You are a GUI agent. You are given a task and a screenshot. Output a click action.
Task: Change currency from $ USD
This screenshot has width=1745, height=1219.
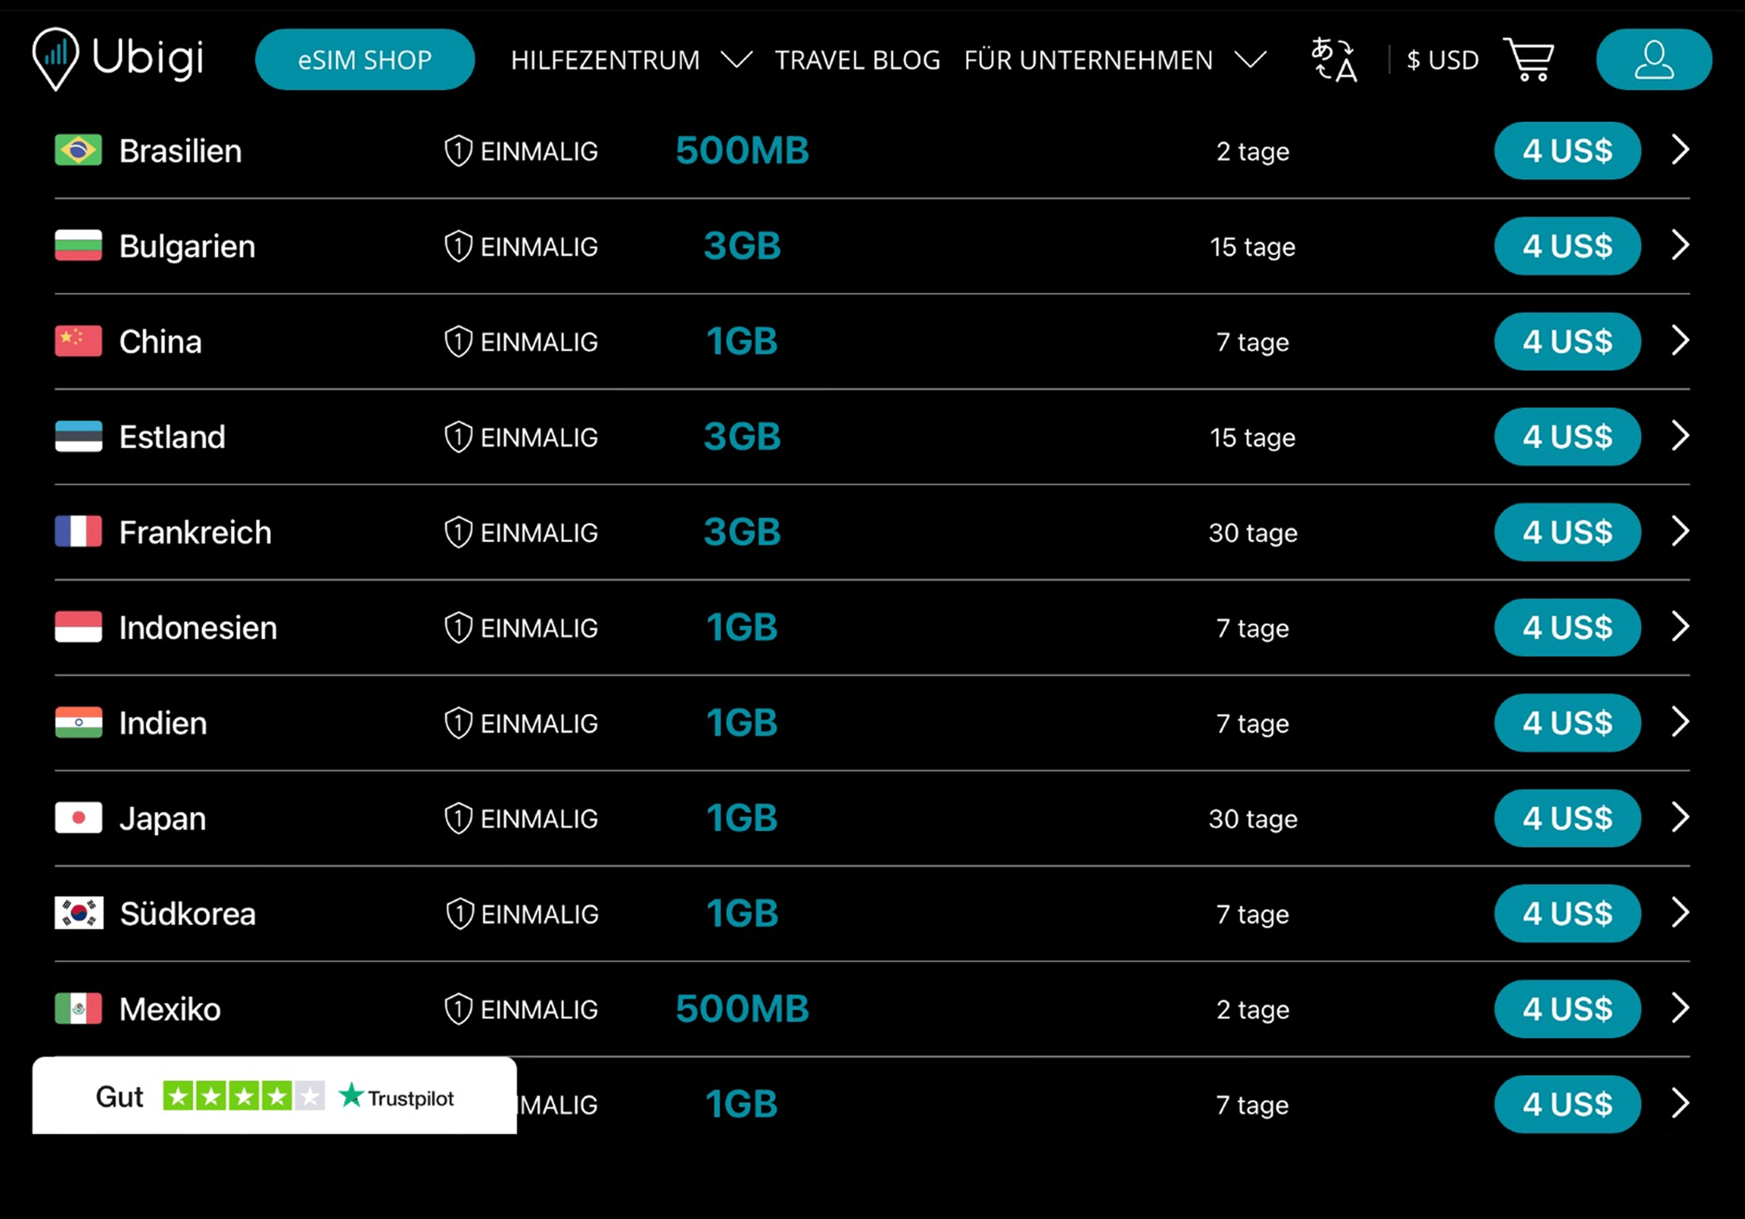tap(1442, 59)
